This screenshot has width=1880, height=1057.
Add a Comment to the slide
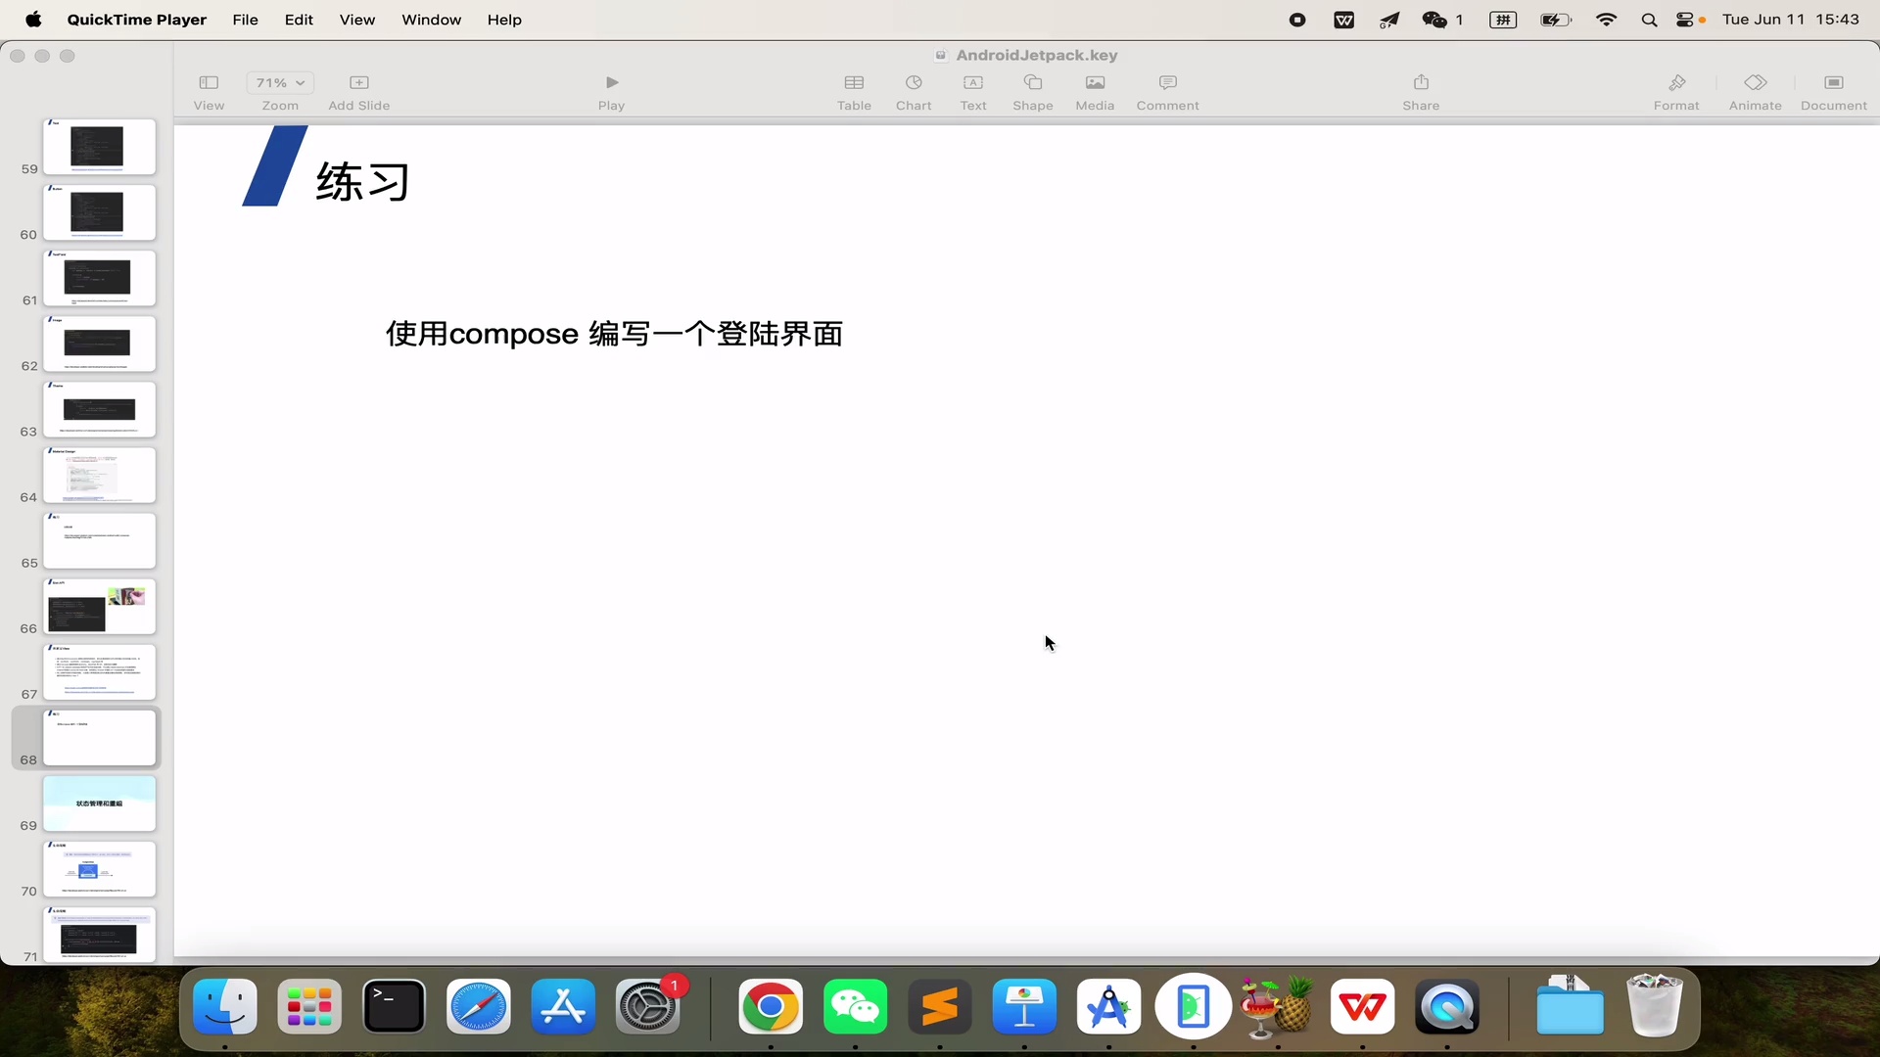click(x=1166, y=91)
